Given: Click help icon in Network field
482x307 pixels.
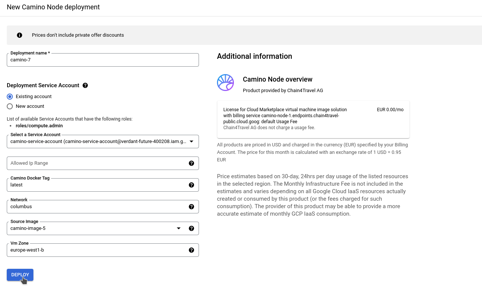Looking at the screenshot, I should click(x=191, y=207).
